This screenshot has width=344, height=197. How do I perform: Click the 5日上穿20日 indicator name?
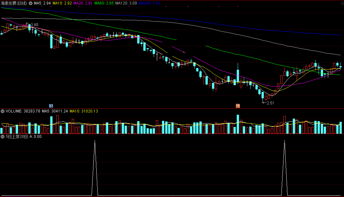(17, 137)
